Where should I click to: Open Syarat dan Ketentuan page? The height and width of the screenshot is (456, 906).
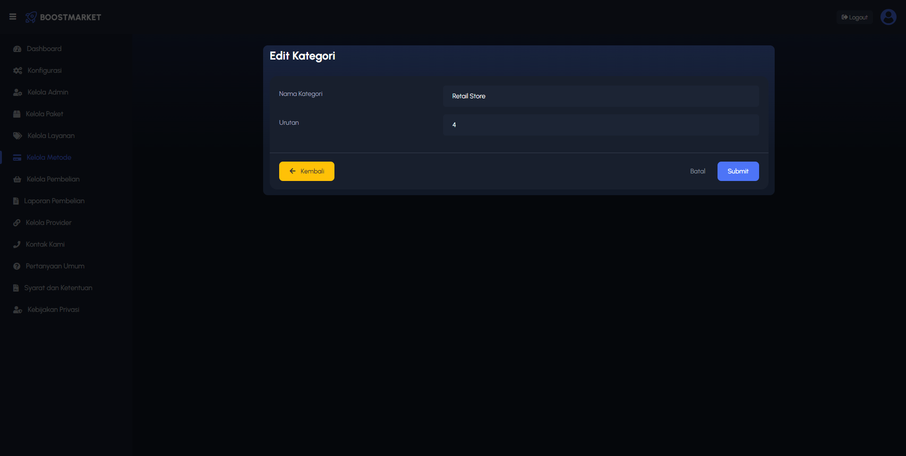click(58, 288)
